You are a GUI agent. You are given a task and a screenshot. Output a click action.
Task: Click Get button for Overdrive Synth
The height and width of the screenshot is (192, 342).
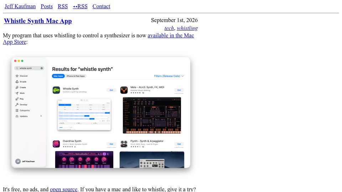coord(111,144)
